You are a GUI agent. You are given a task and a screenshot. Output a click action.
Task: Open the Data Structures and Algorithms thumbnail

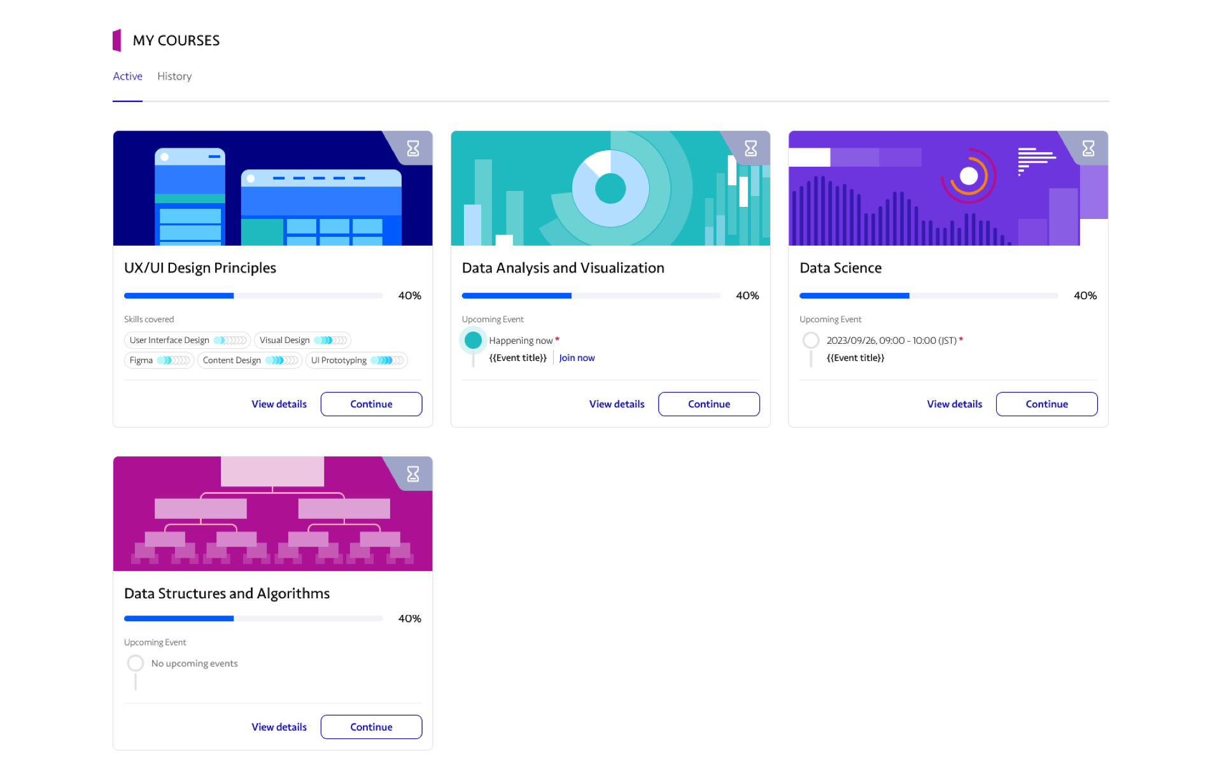(272, 513)
